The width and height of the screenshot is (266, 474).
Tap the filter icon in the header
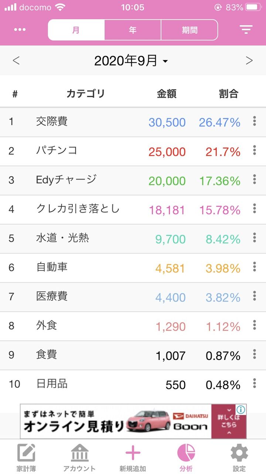246,30
